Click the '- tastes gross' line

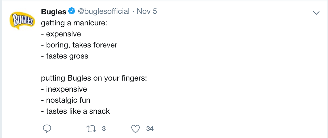pos(65,56)
